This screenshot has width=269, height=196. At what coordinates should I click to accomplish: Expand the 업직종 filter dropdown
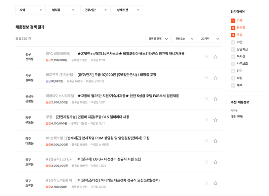[x=63, y=10]
